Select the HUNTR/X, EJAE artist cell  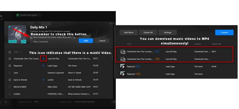56,94
